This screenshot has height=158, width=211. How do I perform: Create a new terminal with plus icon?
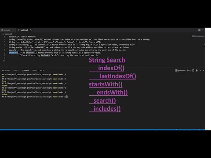point(188,71)
